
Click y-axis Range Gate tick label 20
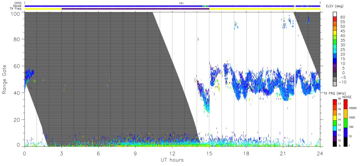pyautogui.click(x=17, y=119)
